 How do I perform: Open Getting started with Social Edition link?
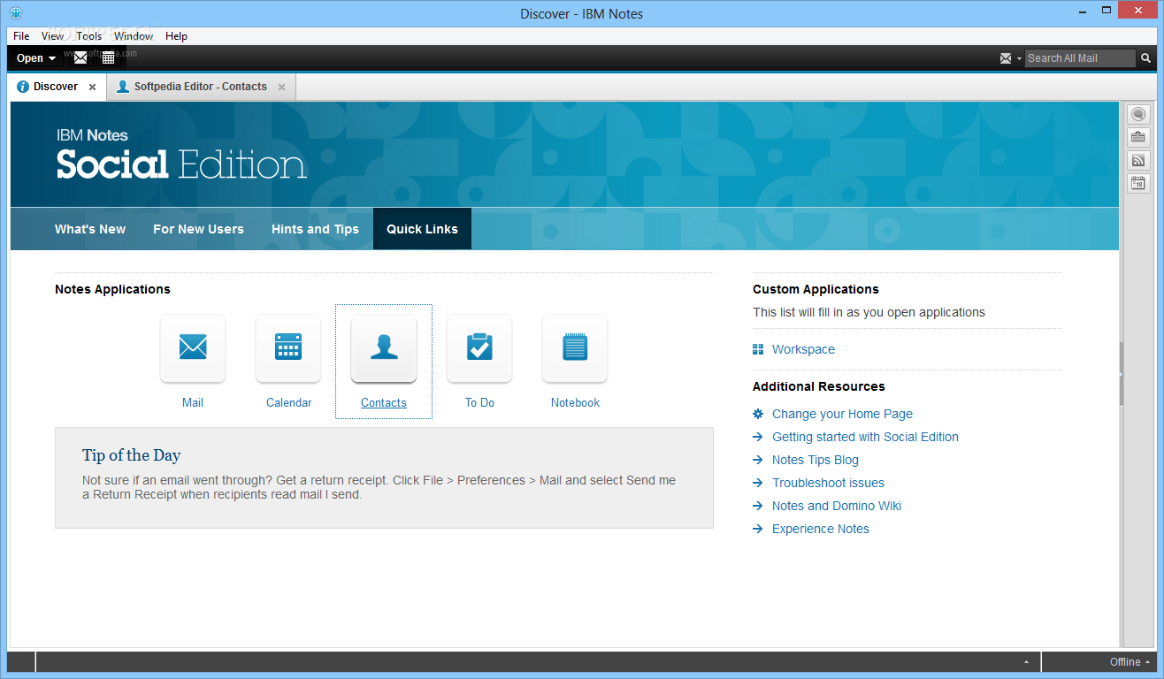pyautogui.click(x=865, y=437)
